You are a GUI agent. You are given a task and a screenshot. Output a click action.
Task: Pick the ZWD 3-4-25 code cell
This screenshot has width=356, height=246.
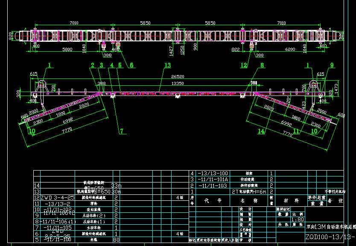(x=58, y=197)
